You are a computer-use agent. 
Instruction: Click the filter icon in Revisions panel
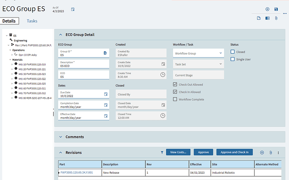click(x=162, y=152)
